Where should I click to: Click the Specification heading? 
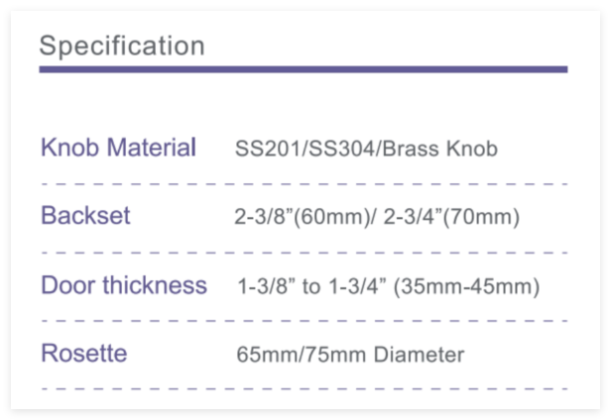[x=122, y=46]
